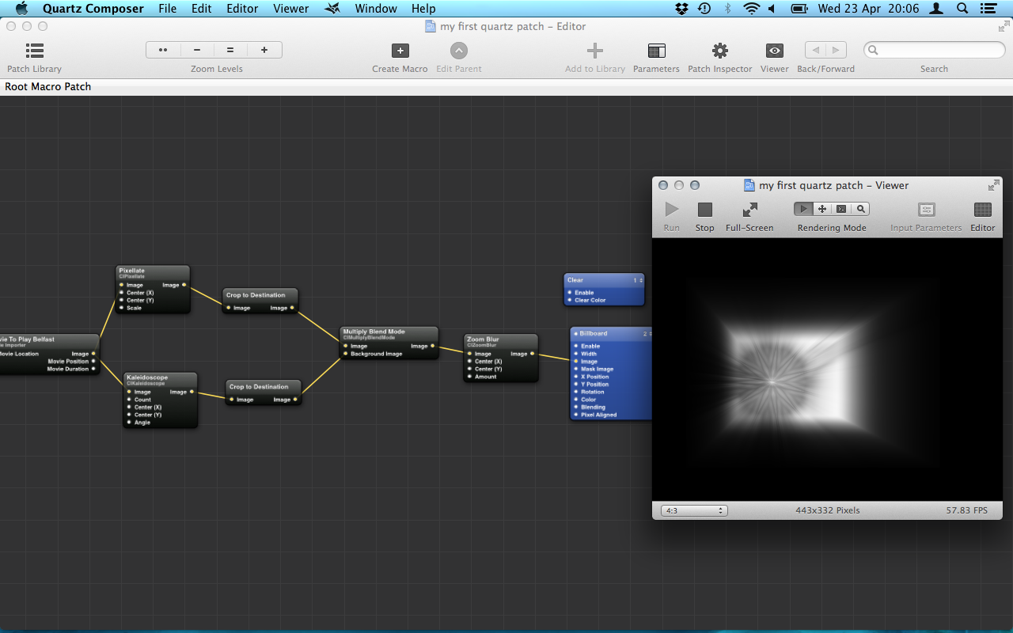Viewport: 1013px width, 633px height.
Task: Click the Create Macro toolbar icon
Action: pos(400,51)
